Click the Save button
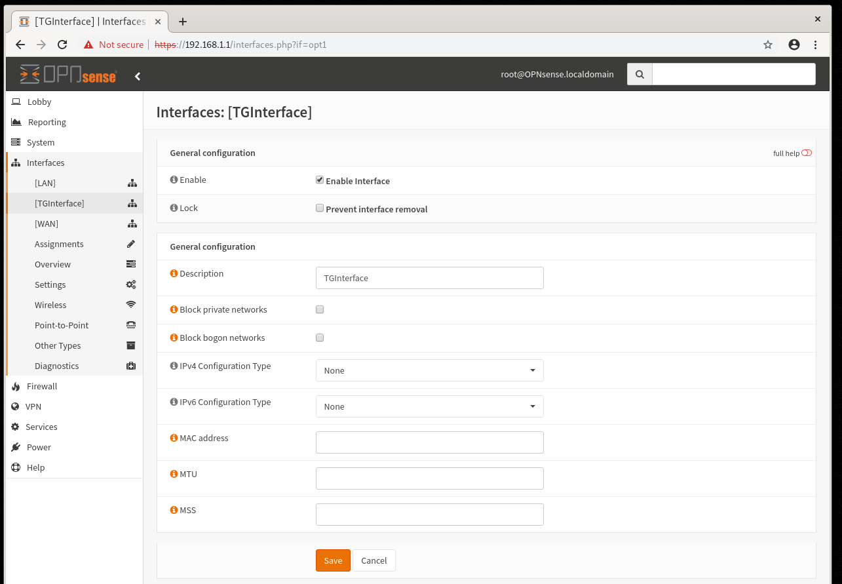The width and height of the screenshot is (842, 584). pyautogui.click(x=332, y=560)
